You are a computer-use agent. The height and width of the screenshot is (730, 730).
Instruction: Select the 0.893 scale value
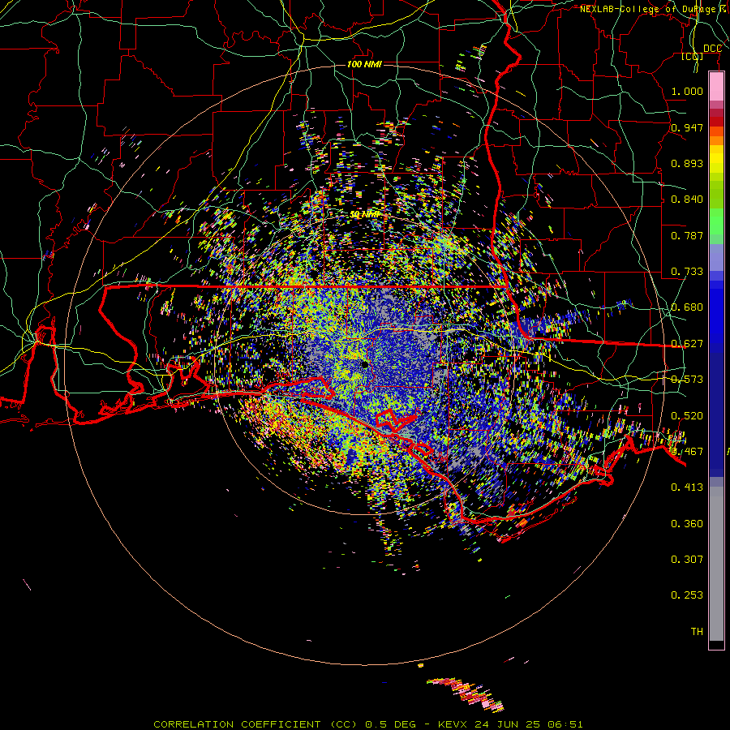[687, 163]
